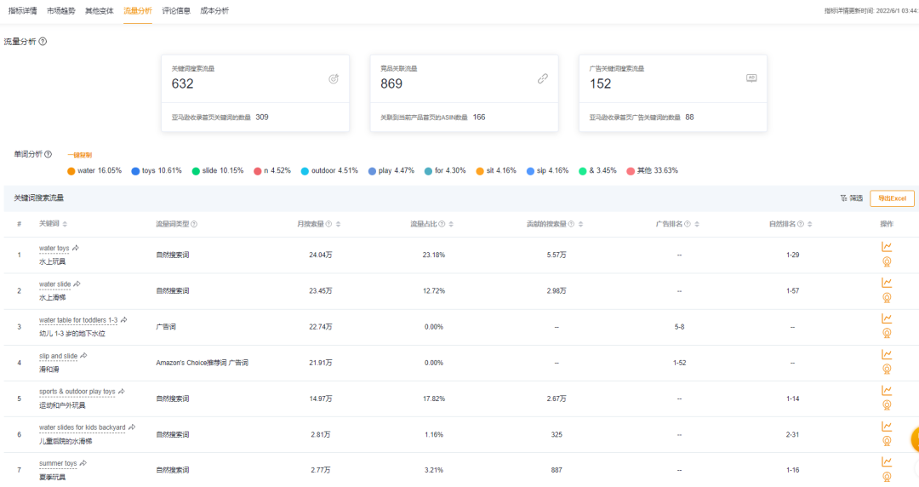The image size is (919, 487).
Task: Click help icon next to 月搜索量 column header
Action: pos(328,224)
